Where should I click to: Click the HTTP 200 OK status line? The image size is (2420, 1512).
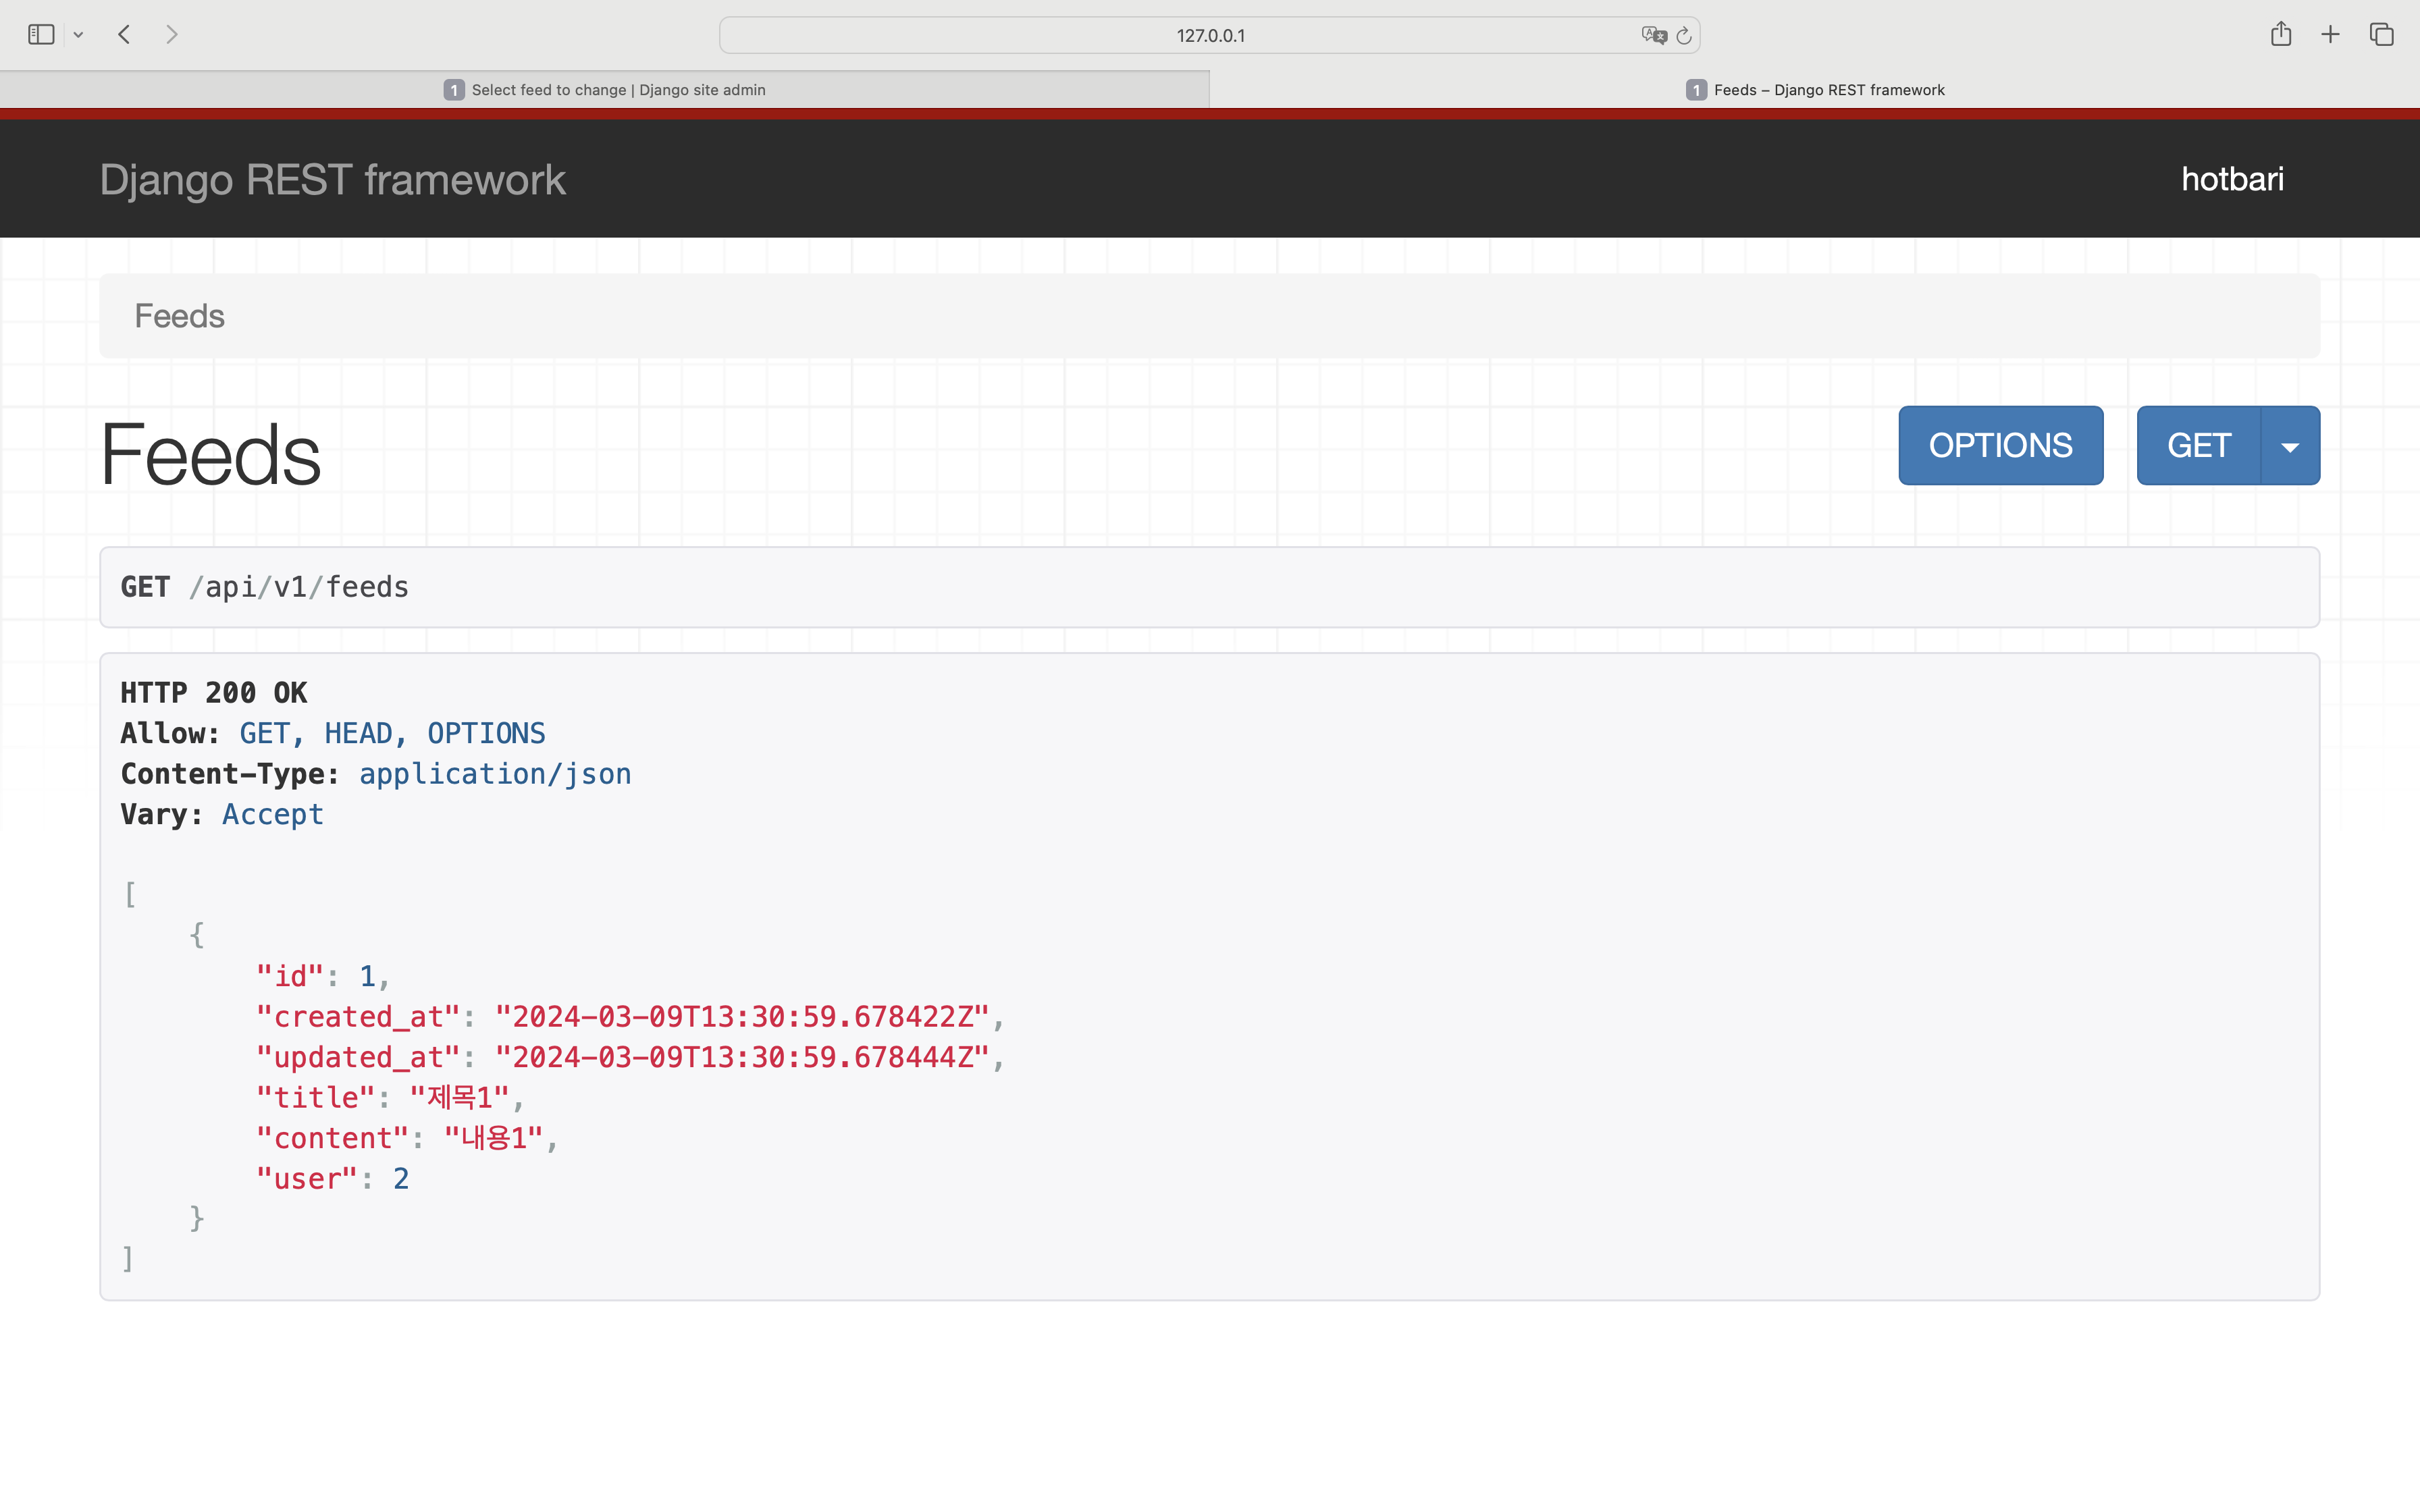(214, 693)
